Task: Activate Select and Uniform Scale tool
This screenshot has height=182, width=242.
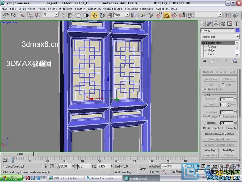Action: pyautogui.click(x=110, y=16)
